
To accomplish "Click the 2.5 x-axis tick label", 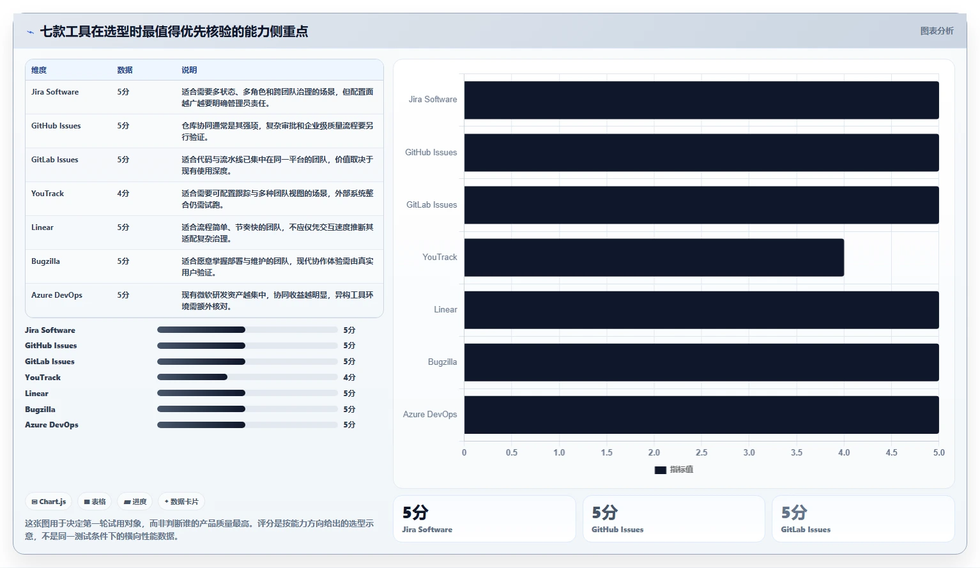I will pos(701,452).
